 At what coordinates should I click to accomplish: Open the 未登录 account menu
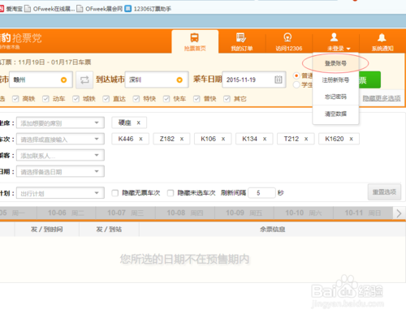335,41
